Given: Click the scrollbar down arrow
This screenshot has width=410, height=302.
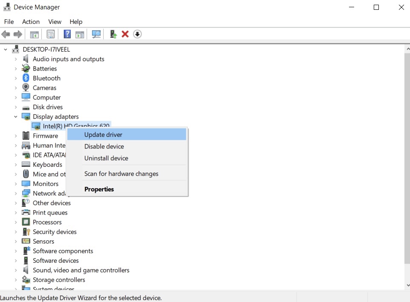Looking at the screenshot, I should 407,285.
